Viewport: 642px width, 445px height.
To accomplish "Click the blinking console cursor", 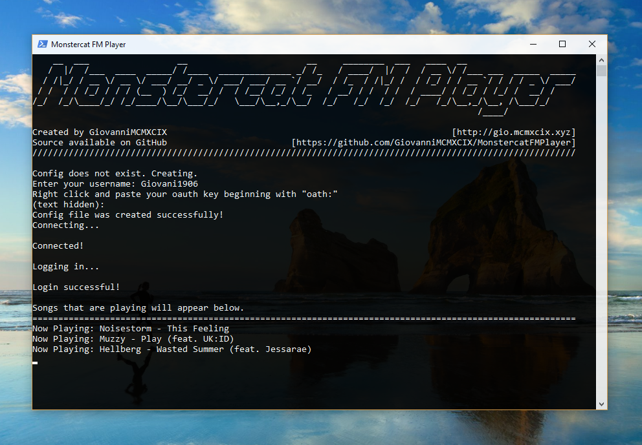I will (x=35, y=362).
